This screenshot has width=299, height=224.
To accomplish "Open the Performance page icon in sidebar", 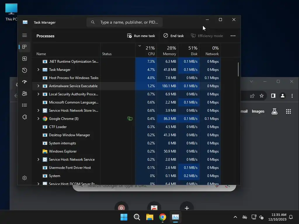I will [x=25, y=59].
